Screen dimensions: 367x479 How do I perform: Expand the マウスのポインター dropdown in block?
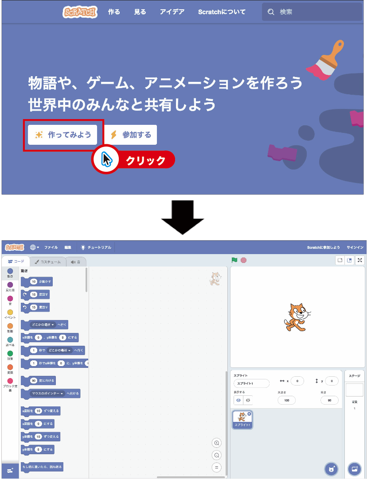coord(48,393)
